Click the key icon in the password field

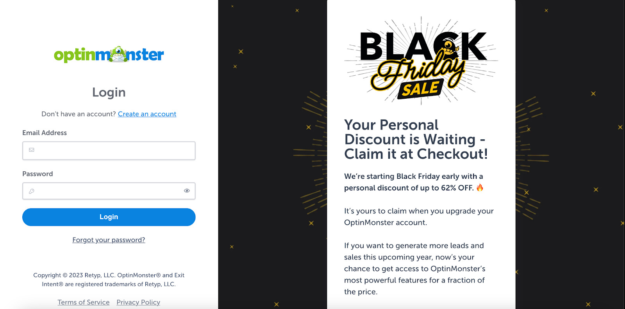[32, 191]
